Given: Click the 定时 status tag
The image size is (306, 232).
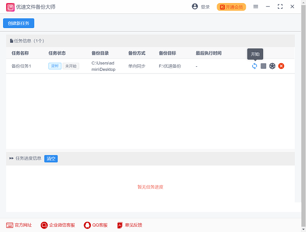Looking at the screenshot, I should 55,66.
